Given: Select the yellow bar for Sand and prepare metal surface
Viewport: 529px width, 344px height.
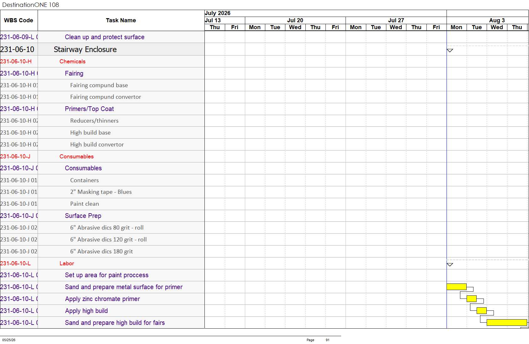Looking at the screenshot, I should pyautogui.click(x=457, y=287).
